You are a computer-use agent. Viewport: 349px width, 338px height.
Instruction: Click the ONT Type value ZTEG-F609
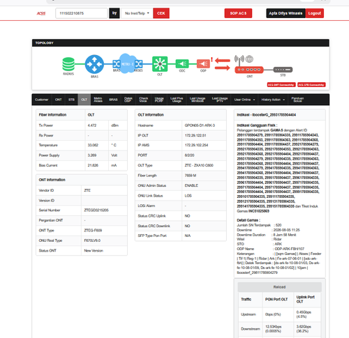(93, 231)
